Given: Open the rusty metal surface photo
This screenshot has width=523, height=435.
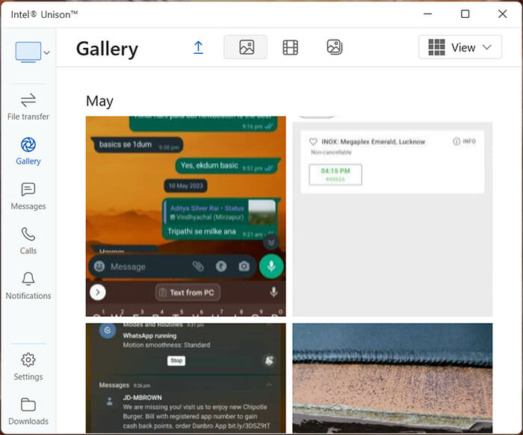Looking at the screenshot, I should pos(392,378).
